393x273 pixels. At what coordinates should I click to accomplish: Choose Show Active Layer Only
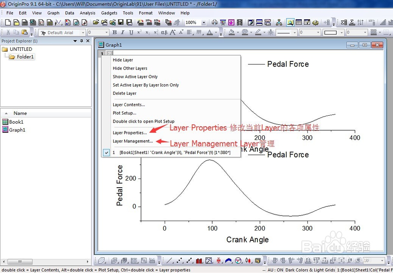tap(135, 77)
